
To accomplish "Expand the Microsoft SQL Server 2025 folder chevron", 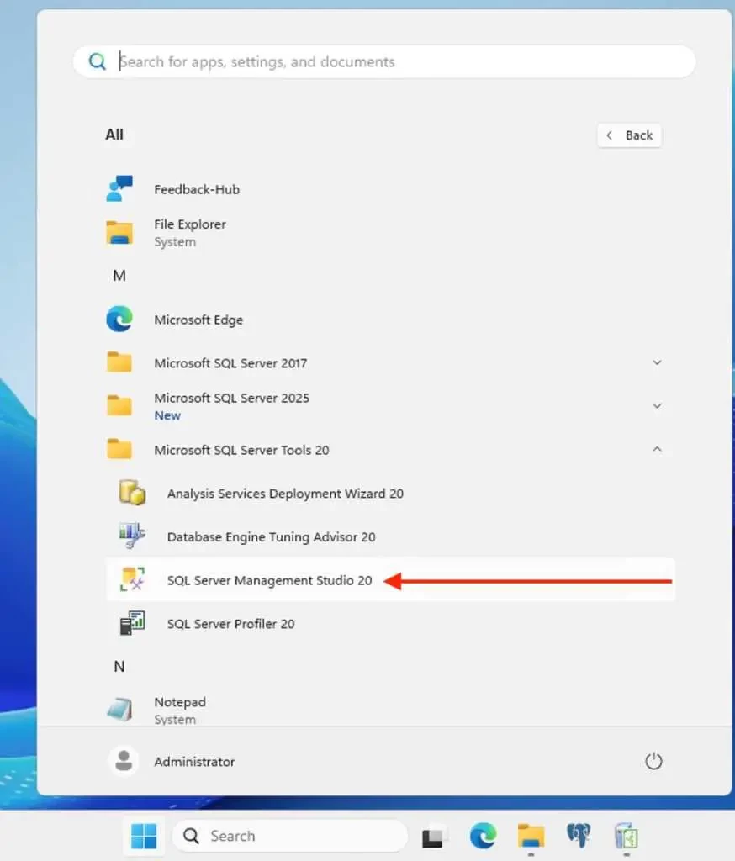I will point(657,406).
